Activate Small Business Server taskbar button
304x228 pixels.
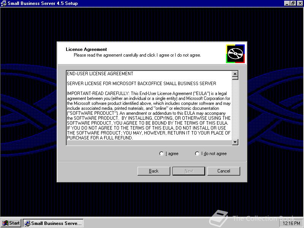(x=53, y=223)
